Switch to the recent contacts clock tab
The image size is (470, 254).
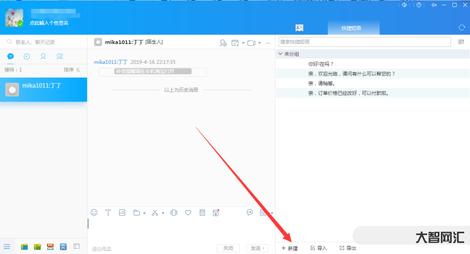[x=26, y=56]
